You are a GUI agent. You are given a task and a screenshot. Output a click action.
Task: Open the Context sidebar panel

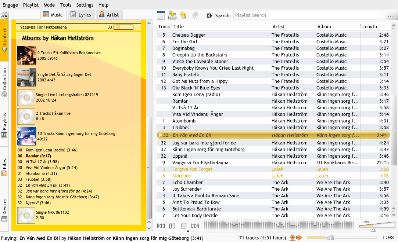[4, 40]
